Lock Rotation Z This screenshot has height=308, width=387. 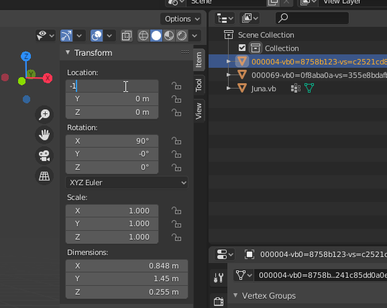(176, 168)
